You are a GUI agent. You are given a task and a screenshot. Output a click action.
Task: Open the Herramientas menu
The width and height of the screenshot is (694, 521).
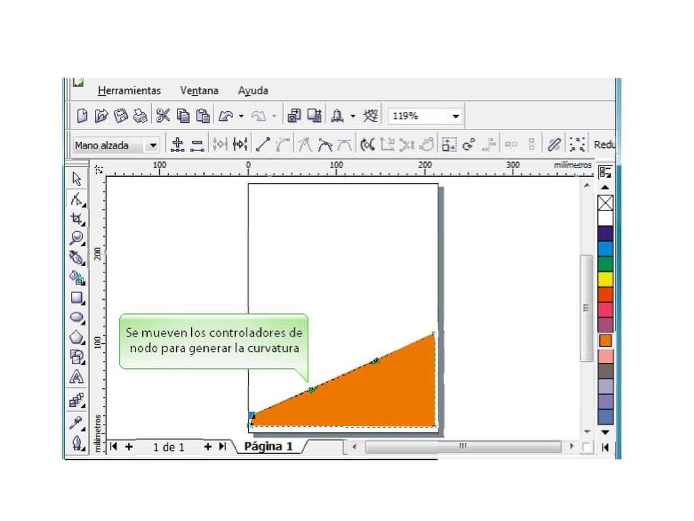tap(129, 90)
